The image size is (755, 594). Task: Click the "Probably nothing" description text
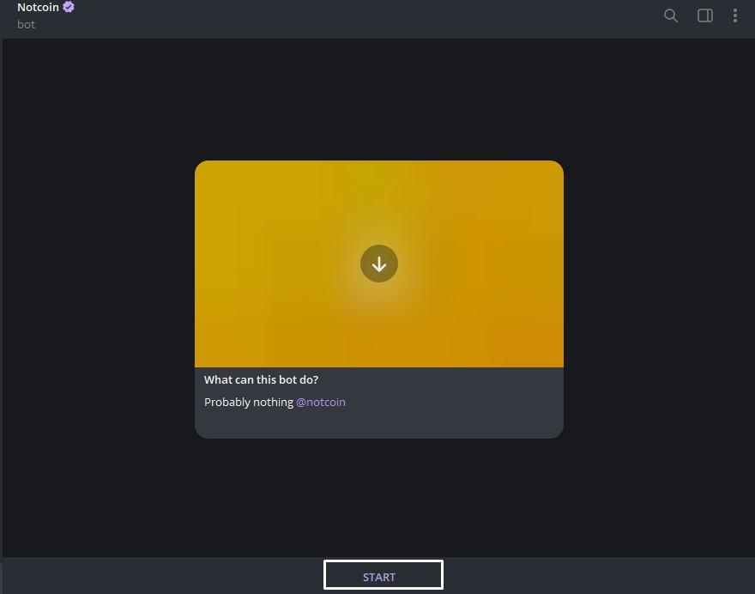coord(249,403)
